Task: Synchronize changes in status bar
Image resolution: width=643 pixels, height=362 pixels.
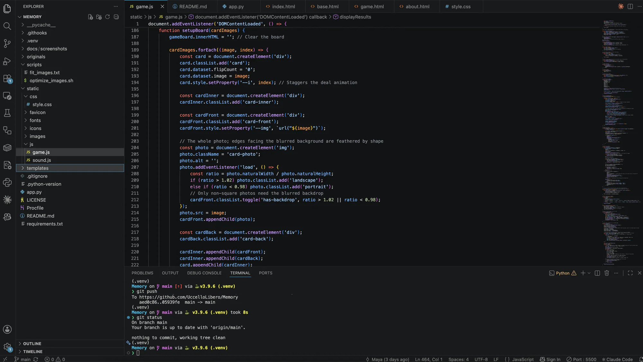Action: point(36,359)
